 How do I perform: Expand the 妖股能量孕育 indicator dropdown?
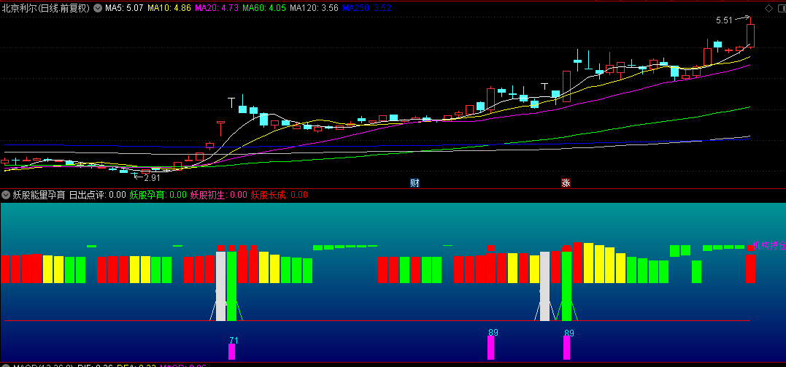coord(6,195)
